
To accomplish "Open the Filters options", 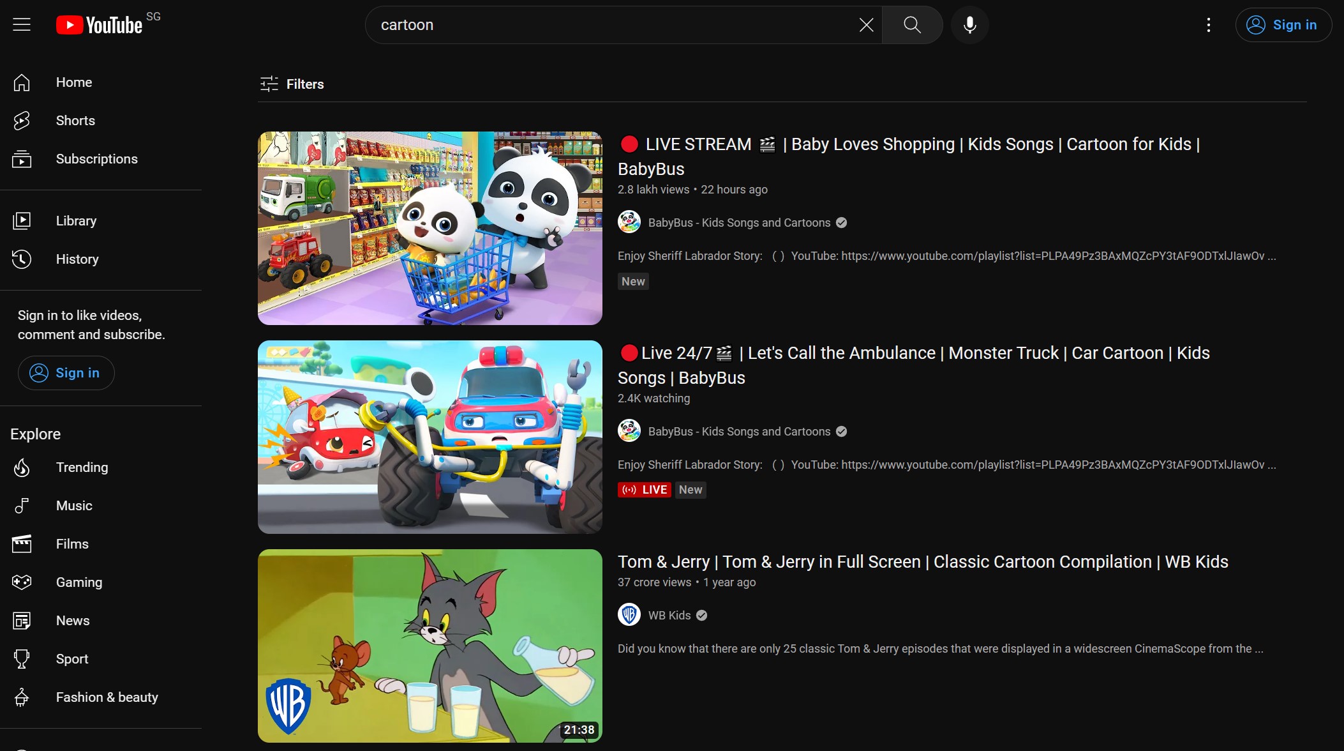I will point(292,84).
